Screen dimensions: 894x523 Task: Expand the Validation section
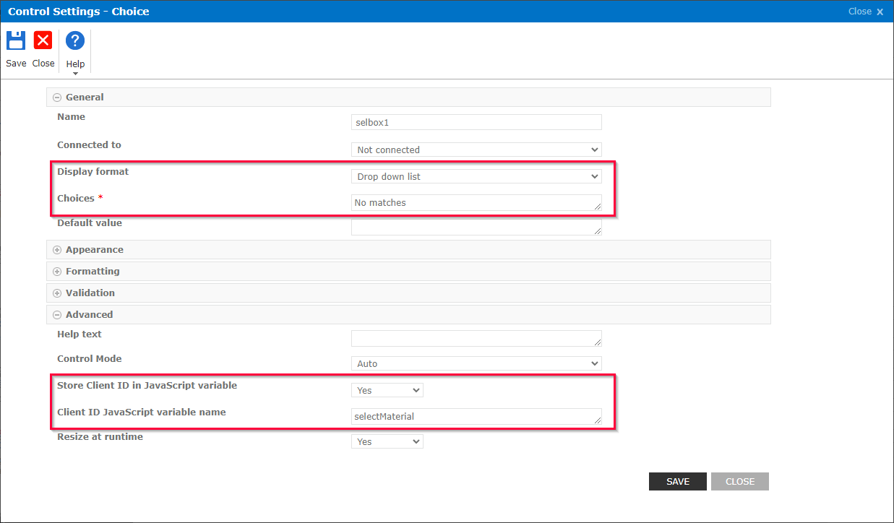pos(56,293)
